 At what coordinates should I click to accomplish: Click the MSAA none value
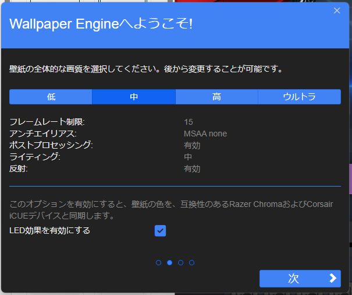point(205,134)
